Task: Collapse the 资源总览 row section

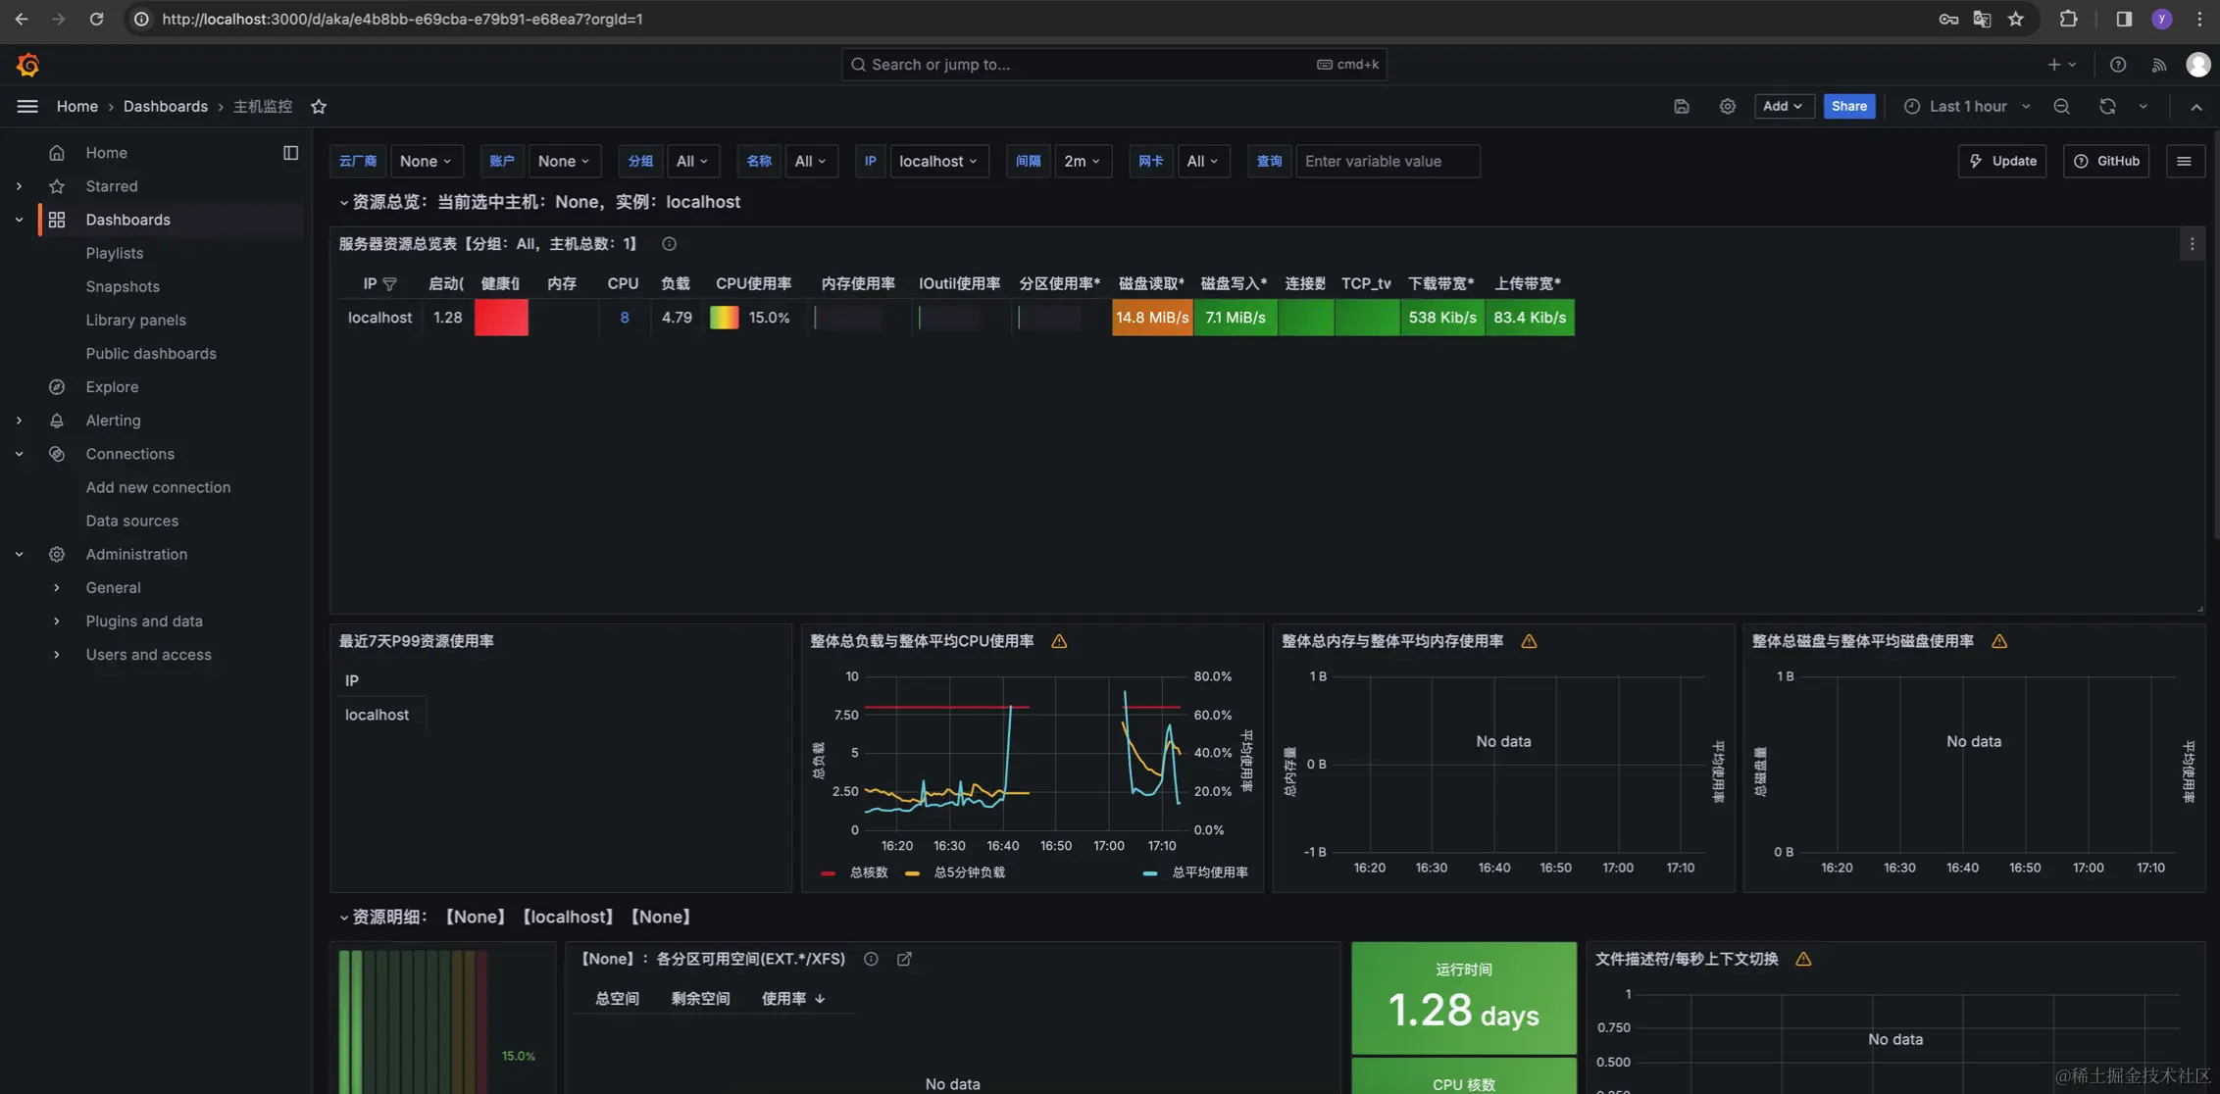Action: pyautogui.click(x=343, y=202)
